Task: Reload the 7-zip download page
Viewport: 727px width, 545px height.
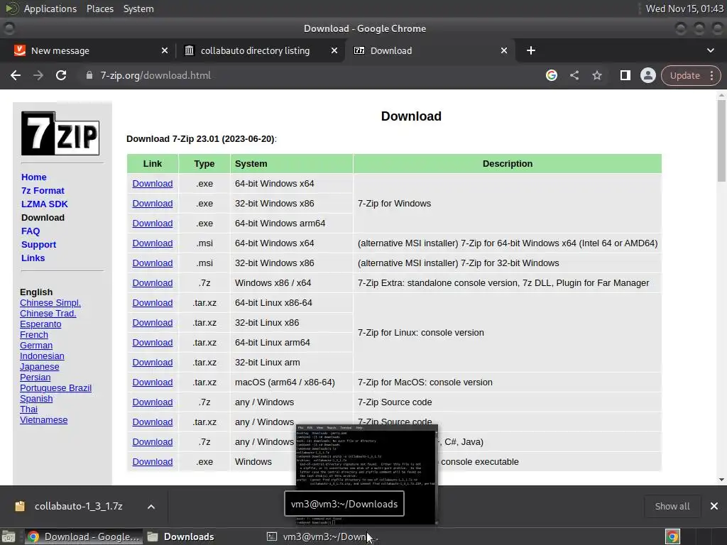Action: pyautogui.click(x=61, y=75)
